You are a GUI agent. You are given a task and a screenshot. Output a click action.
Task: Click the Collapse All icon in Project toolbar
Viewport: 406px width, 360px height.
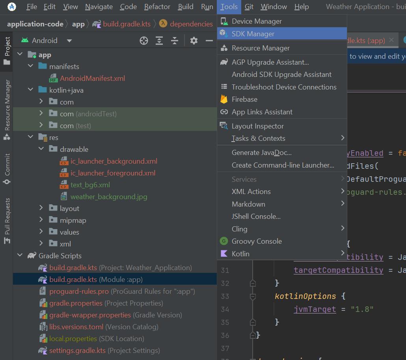pos(175,41)
